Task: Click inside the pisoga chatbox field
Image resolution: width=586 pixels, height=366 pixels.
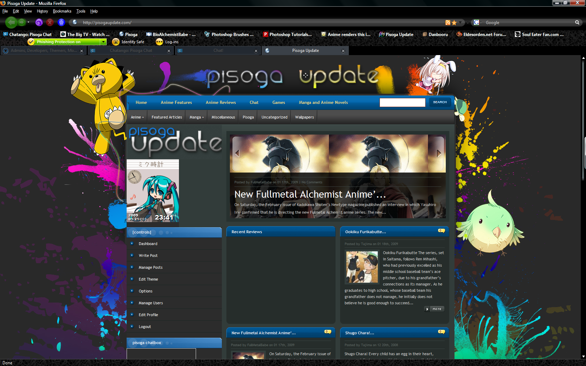Action: click(161, 353)
